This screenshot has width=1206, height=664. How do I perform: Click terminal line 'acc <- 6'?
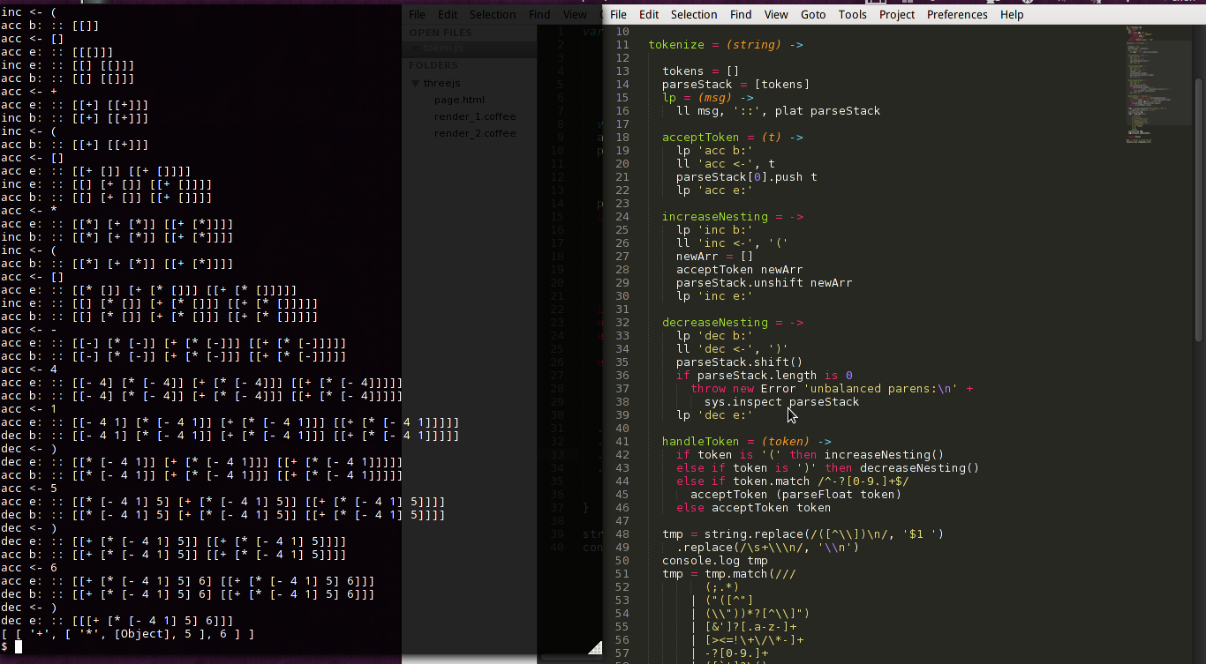[x=30, y=568]
